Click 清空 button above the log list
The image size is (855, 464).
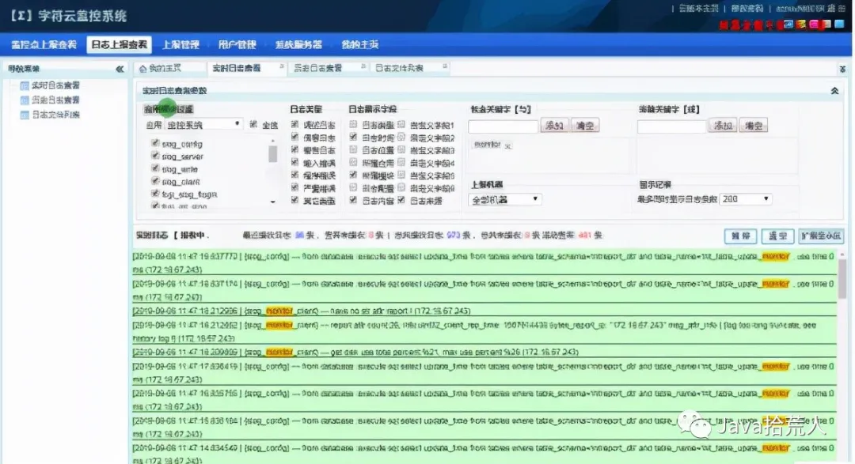[x=777, y=236]
